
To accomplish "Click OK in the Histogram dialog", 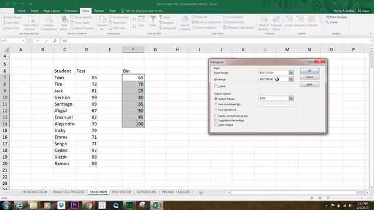I will 309,71.
